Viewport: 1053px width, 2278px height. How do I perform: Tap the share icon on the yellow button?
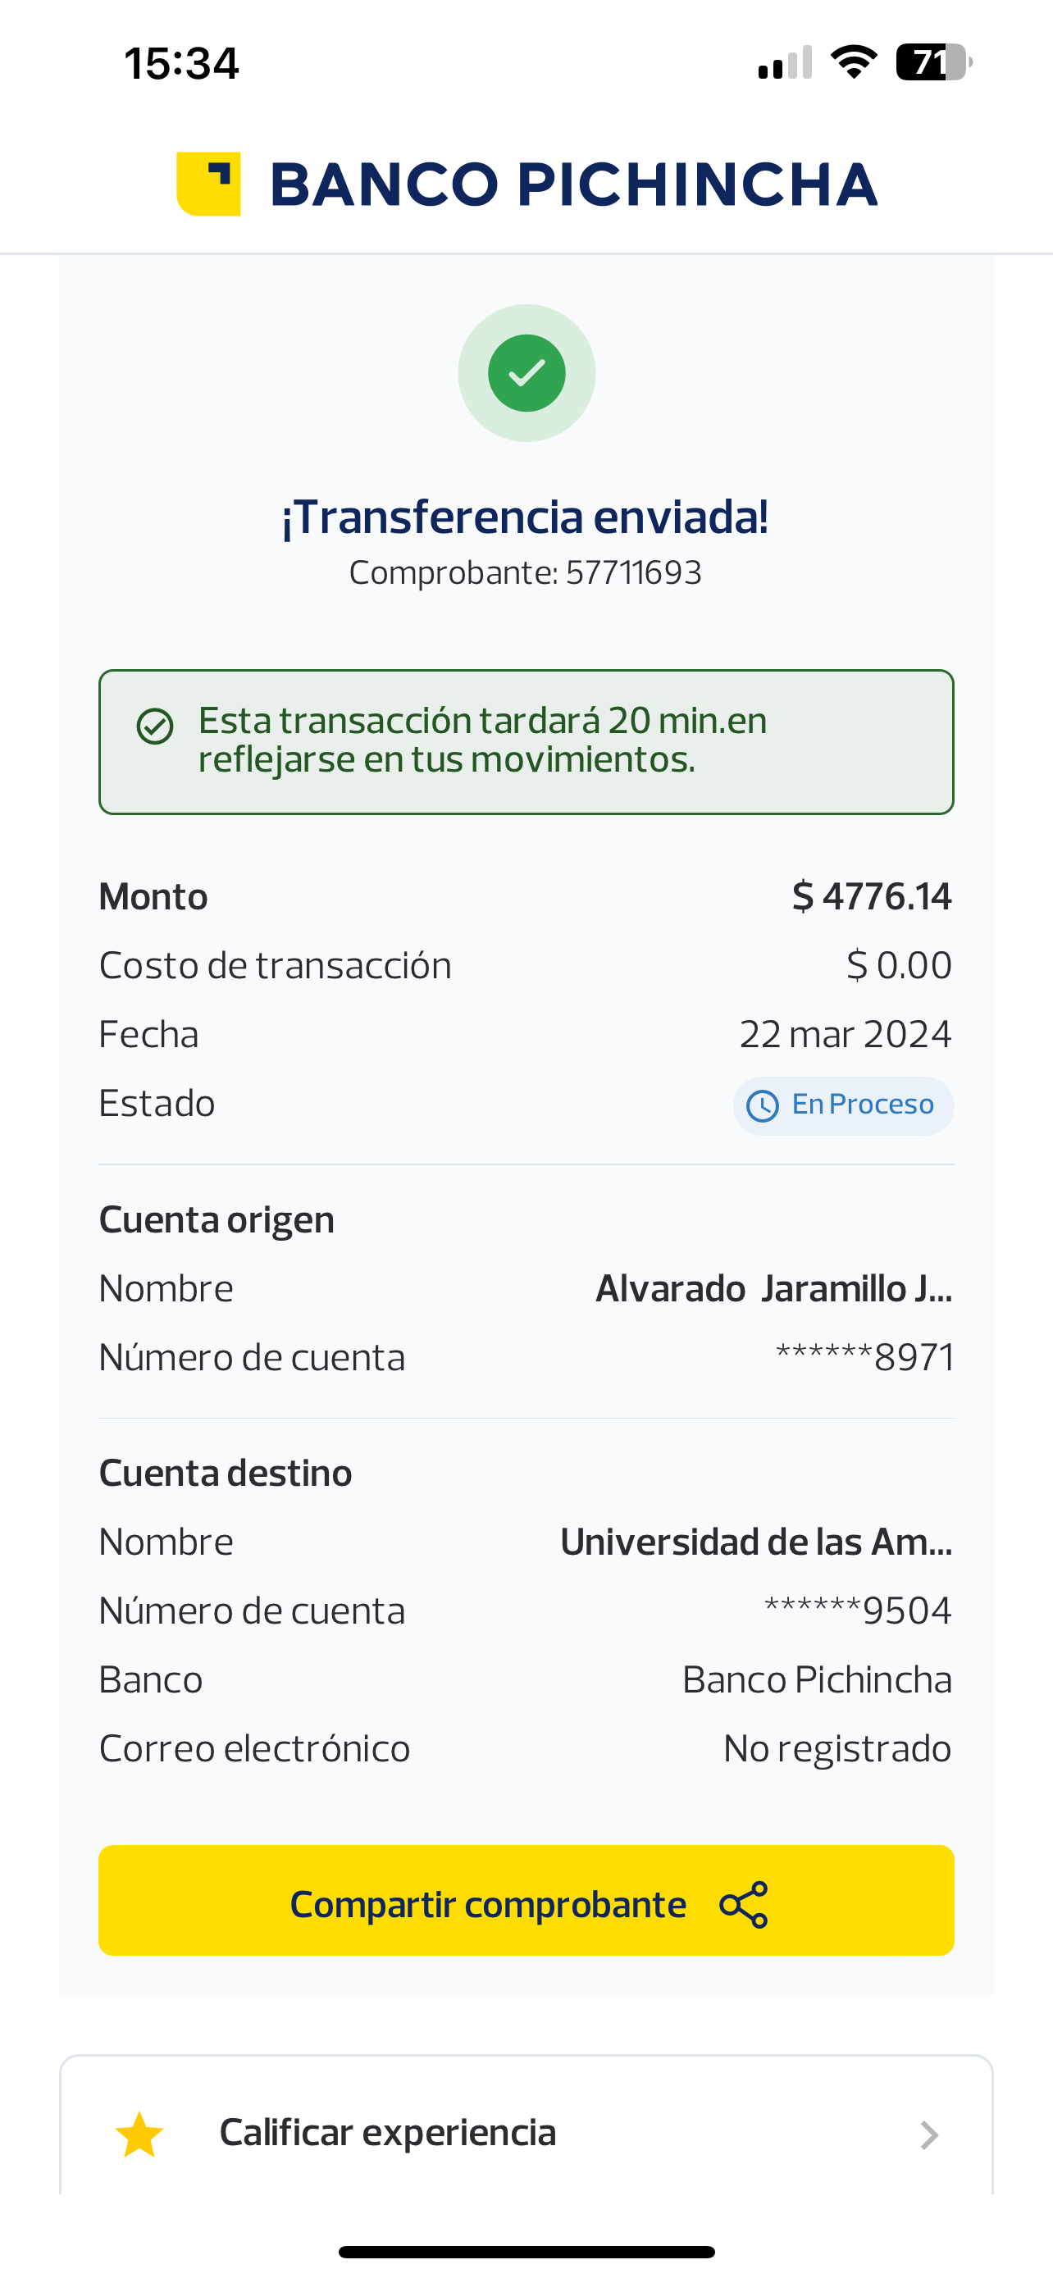pos(744,1905)
